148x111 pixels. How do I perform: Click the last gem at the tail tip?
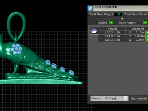[x=71, y=72]
